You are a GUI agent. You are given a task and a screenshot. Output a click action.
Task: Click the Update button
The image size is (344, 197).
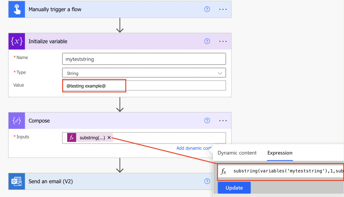coord(234,188)
